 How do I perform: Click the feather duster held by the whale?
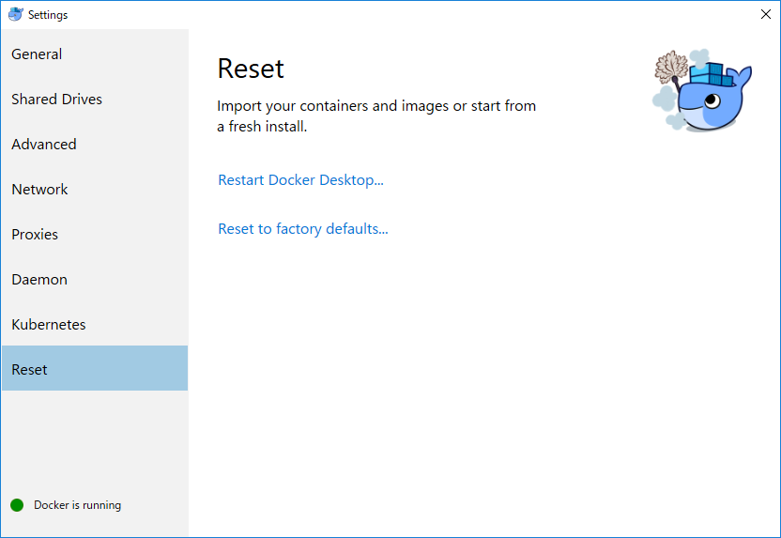[672, 69]
